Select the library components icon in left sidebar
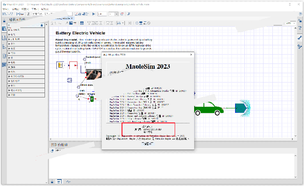Screen dimensions: 304x186 coord(4,29)
